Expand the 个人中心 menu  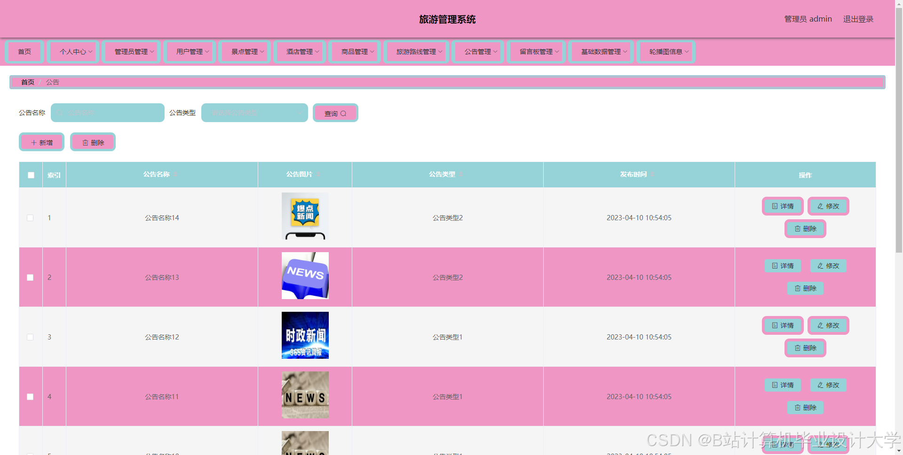(x=73, y=52)
